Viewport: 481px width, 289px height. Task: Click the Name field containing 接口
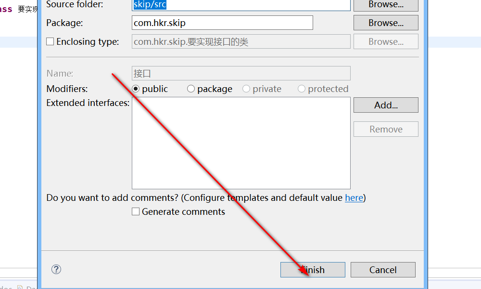click(240, 73)
